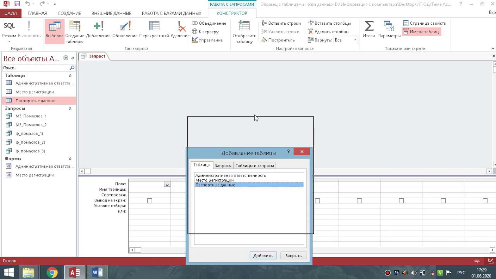The image size is (496, 279).
Task: Open the Вернуть return-count dropdown
Action: click(x=355, y=40)
